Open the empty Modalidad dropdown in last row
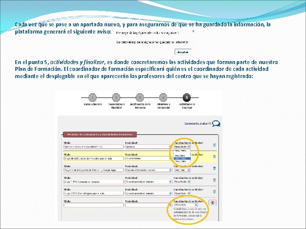Viewport: 306px width, 229px height. coord(148,205)
